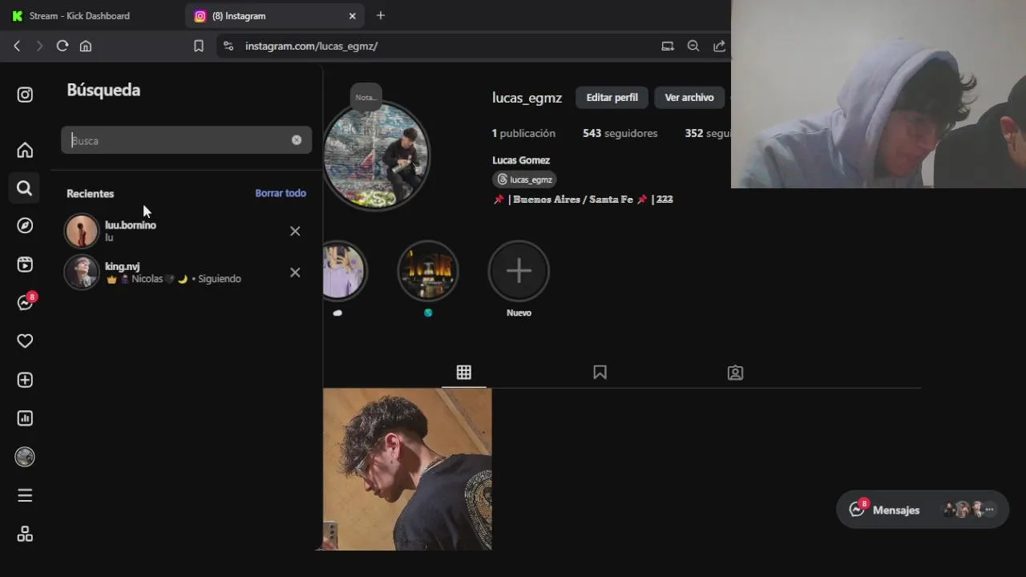
Task: Go to Instagram Home icon
Action: click(25, 150)
